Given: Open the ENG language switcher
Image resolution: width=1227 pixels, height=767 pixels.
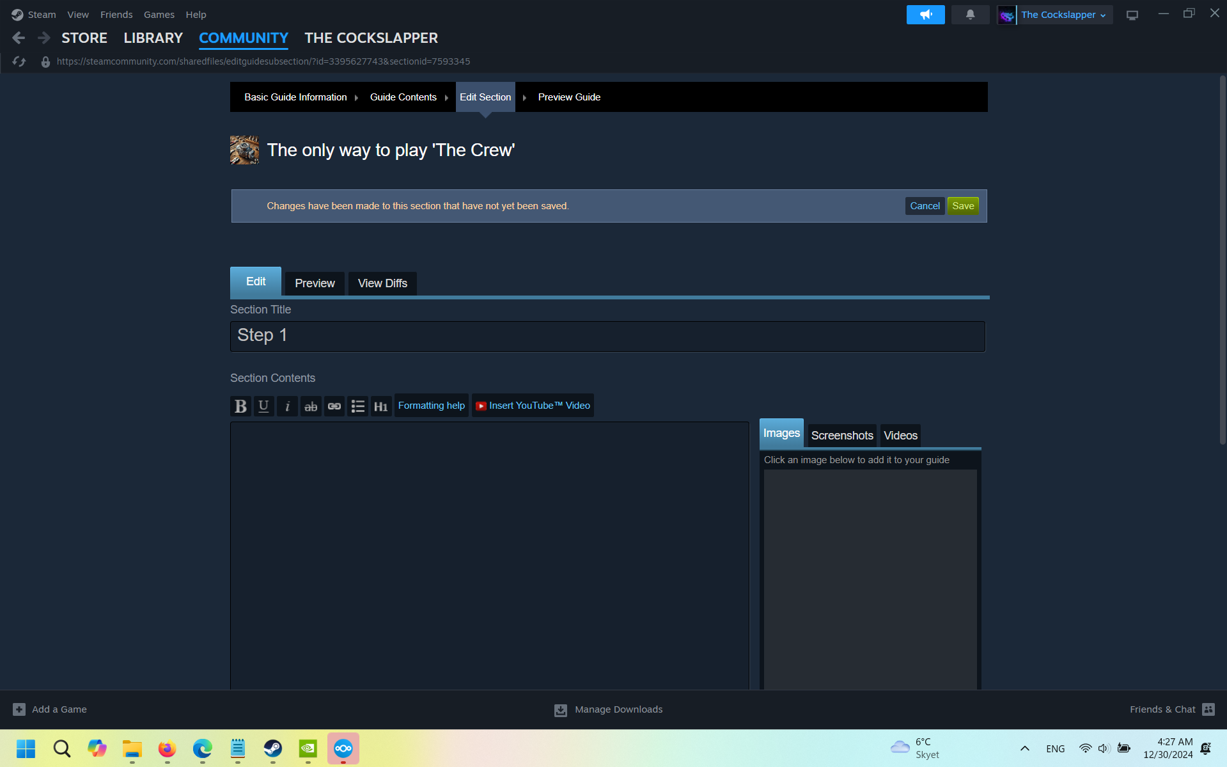Looking at the screenshot, I should (1056, 748).
